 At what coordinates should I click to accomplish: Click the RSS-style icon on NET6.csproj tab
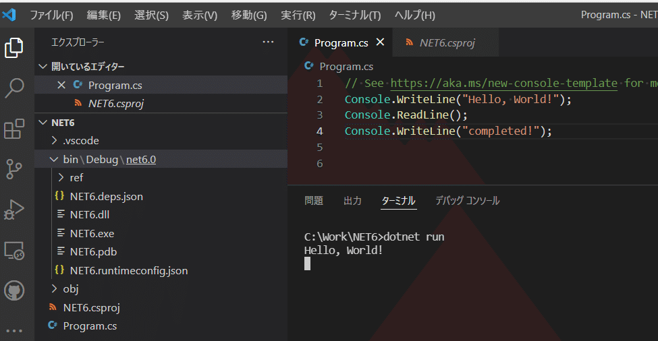click(409, 42)
